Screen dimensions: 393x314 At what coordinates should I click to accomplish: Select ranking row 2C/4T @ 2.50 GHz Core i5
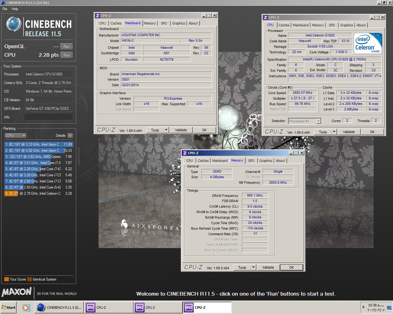click(x=39, y=187)
